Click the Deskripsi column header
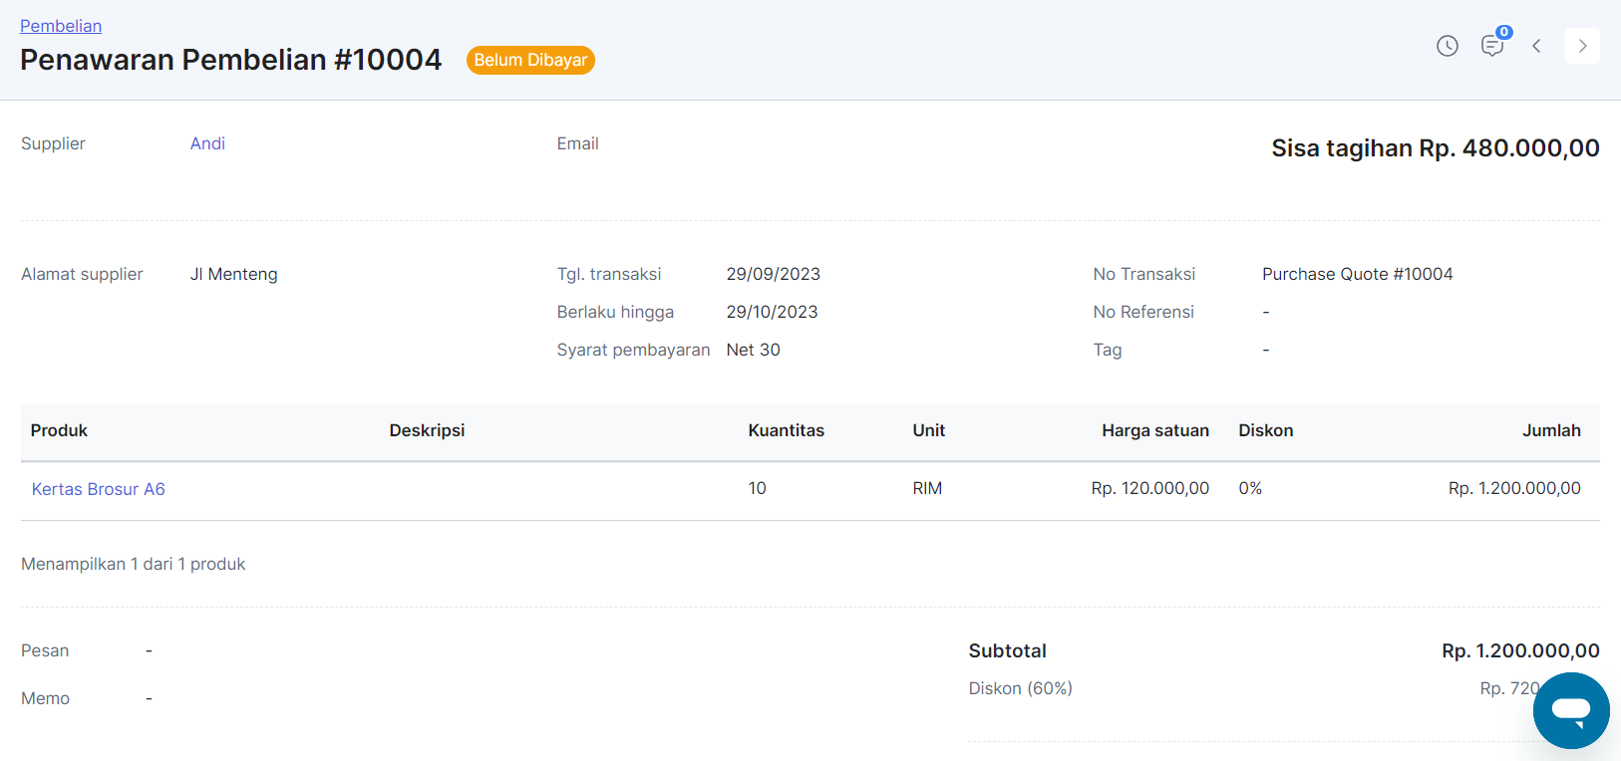Image resolution: width=1621 pixels, height=761 pixels. pos(427,430)
